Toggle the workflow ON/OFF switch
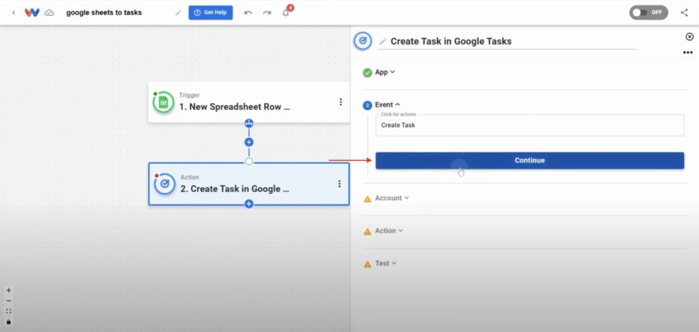The width and height of the screenshot is (699, 332). (x=648, y=12)
